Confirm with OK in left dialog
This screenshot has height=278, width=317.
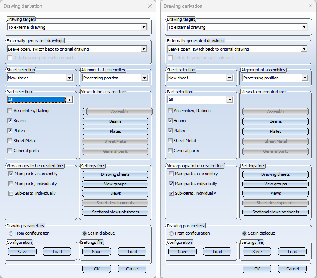(97, 269)
